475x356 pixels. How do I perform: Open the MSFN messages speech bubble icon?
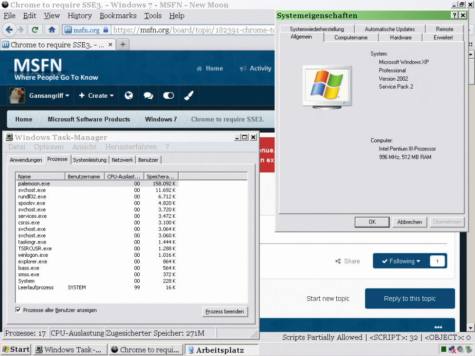tap(148, 95)
